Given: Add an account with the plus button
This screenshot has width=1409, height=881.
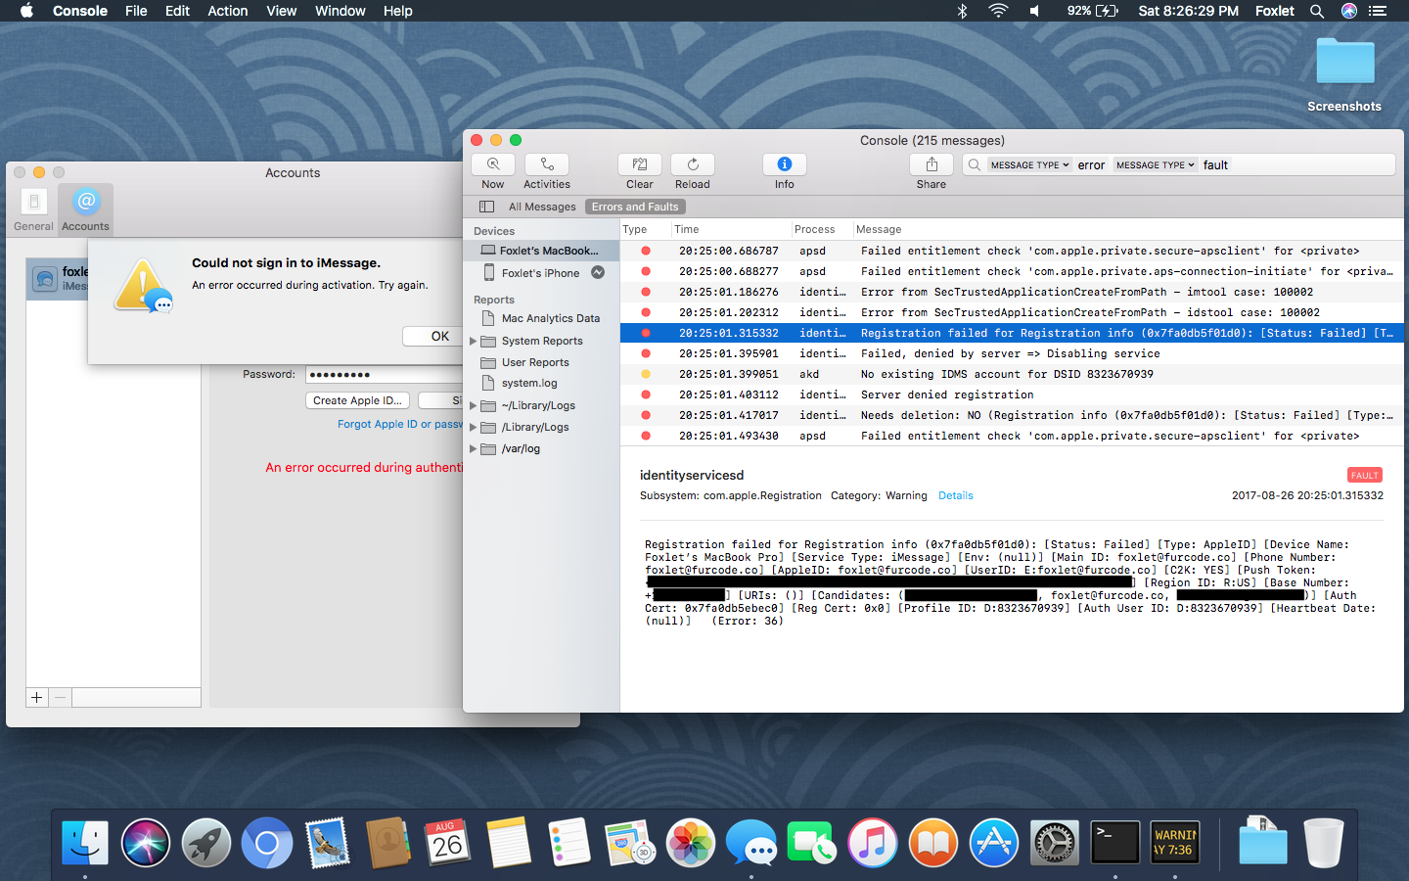Looking at the screenshot, I should 37,697.
